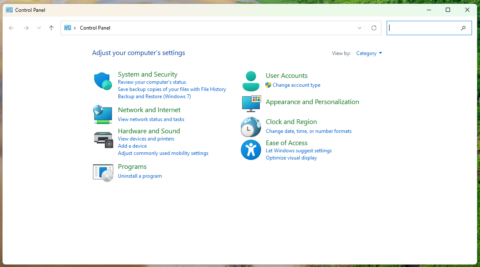Open View devices and printers
The image size is (480, 267).
coord(146,139)
